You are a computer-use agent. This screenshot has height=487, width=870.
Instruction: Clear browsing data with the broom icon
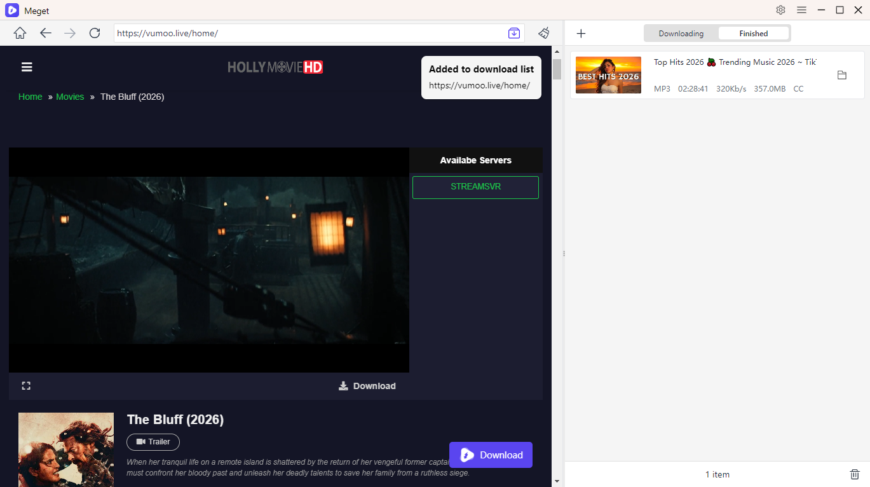pos(543,33)
